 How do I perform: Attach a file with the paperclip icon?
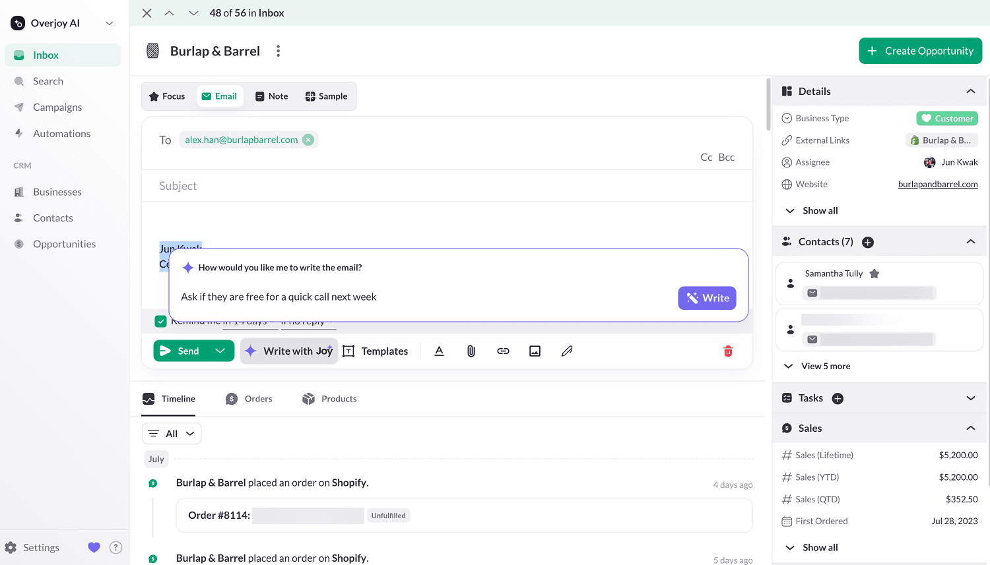pyautogui.click(x=471, y=351)
